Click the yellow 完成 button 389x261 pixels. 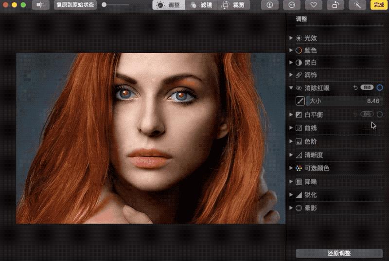[x=379, y=5]
